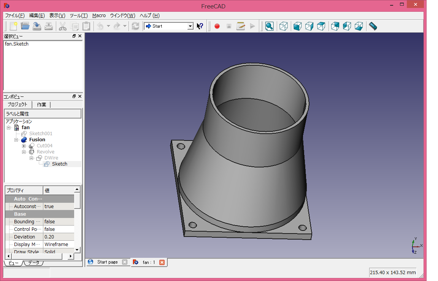Save the document with the save icon
This screenshot has height=281, width=438.
pos(37,26)
